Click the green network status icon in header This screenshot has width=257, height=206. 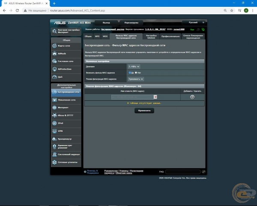point(203,30)
